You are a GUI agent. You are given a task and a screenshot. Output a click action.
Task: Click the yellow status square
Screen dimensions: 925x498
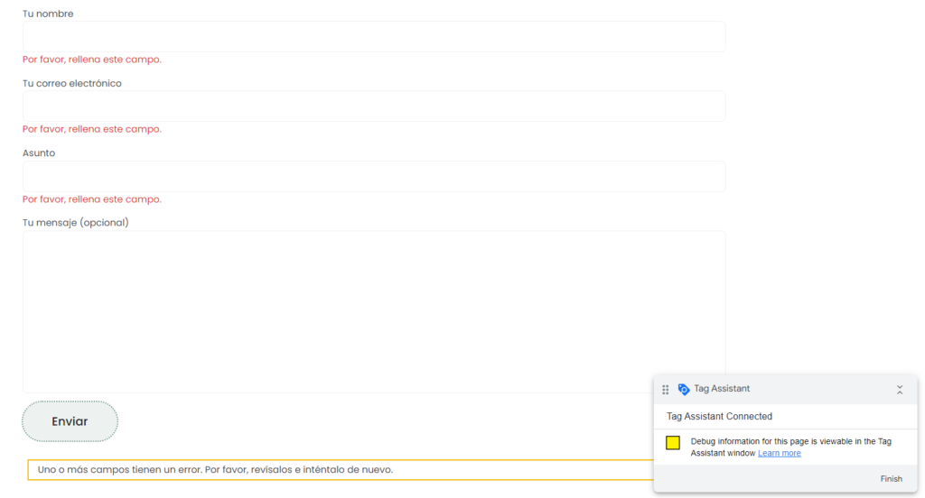672,443
